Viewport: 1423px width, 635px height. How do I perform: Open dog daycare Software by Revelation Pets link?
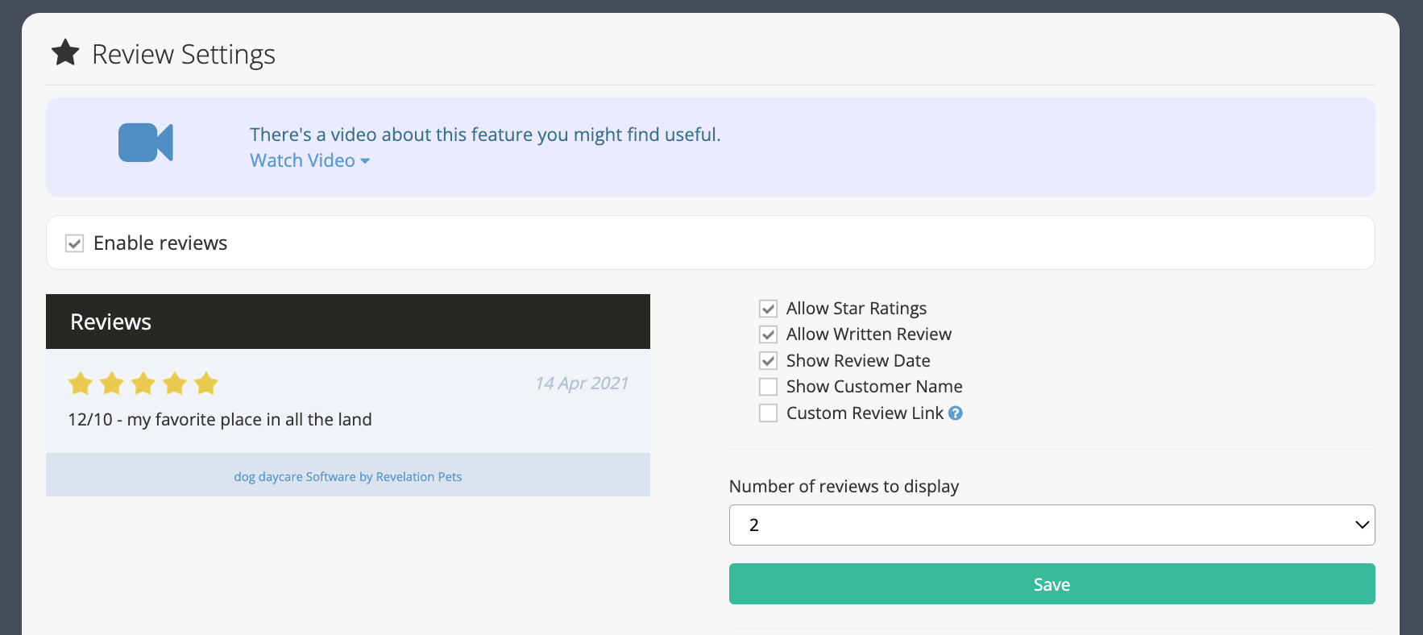(348, 477)
